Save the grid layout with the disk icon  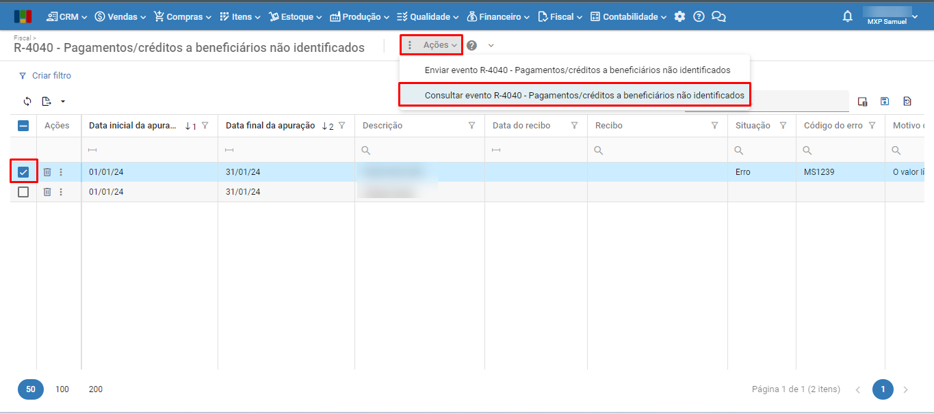(885, 101)
